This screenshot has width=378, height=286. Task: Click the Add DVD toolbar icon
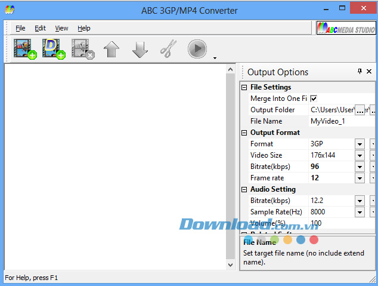[x=54, y=49]
